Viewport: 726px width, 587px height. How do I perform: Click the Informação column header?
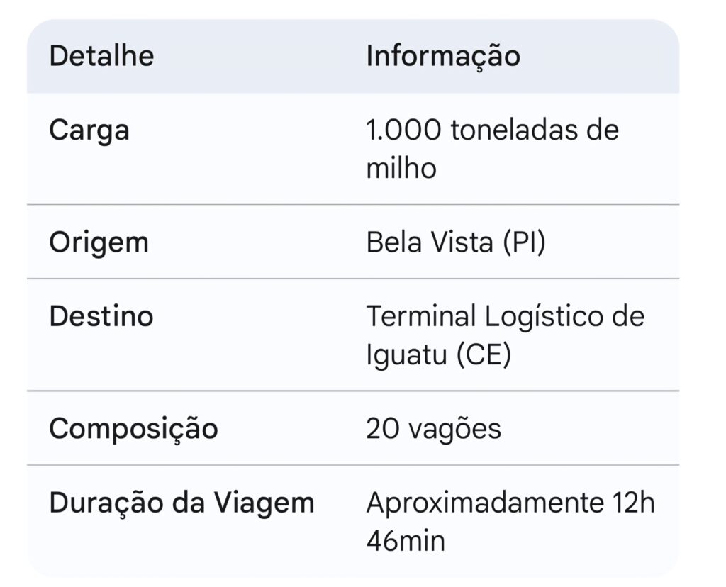(x=443, y=56)
